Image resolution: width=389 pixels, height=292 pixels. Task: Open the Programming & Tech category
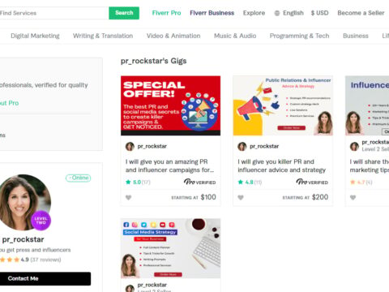[299, 36]
